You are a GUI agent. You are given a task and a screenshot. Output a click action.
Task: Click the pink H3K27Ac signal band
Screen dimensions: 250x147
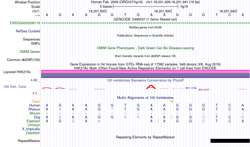click(145, 72)
